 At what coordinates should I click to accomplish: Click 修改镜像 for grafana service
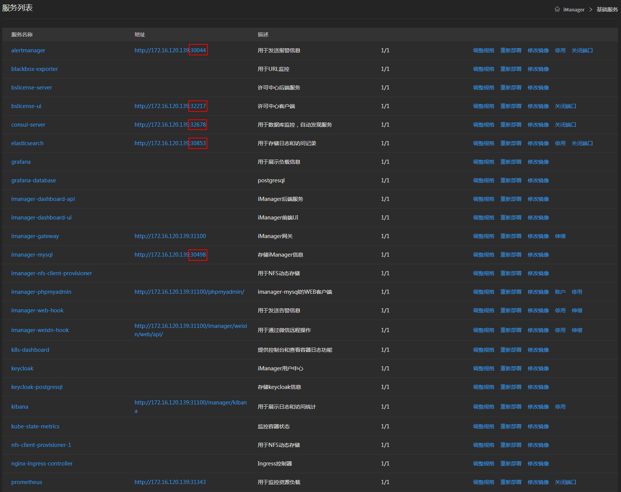(x=538, y=162)
